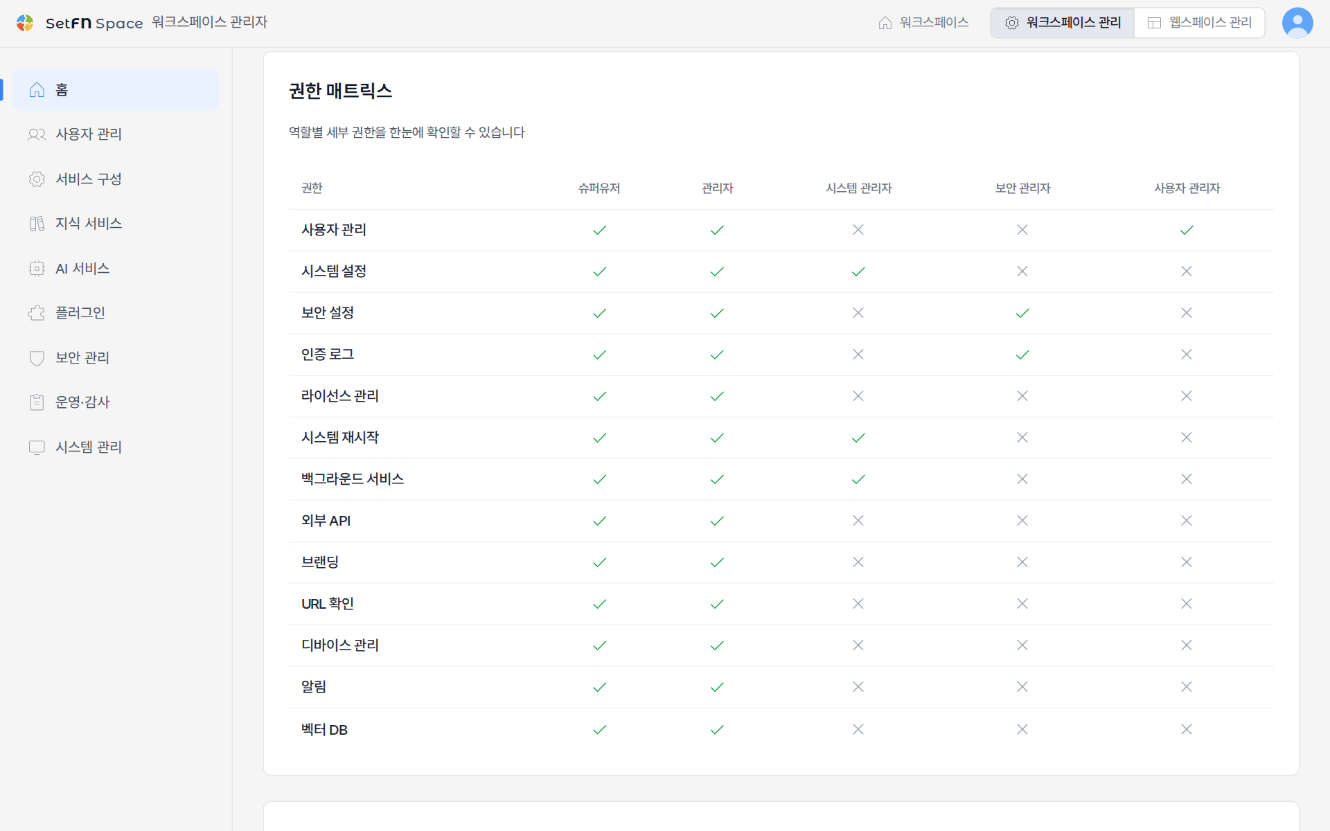The height and width of the screenshot is (831, 1330).
Task: Click the 보안 관리자 column header
Action: pyautogui.click(x=1022, y=188)
